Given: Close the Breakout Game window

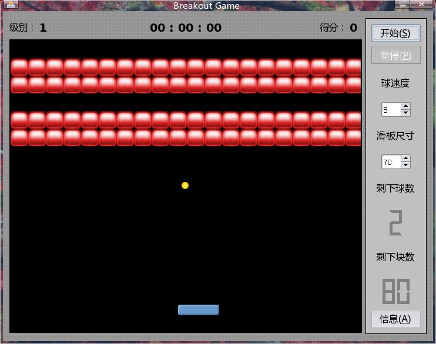Looking at the screenshot, I should (421, 4).
